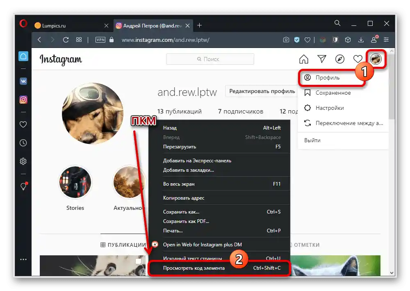Open the sidebar home icon
Screen dimensions: 410x291
[23, 56]
